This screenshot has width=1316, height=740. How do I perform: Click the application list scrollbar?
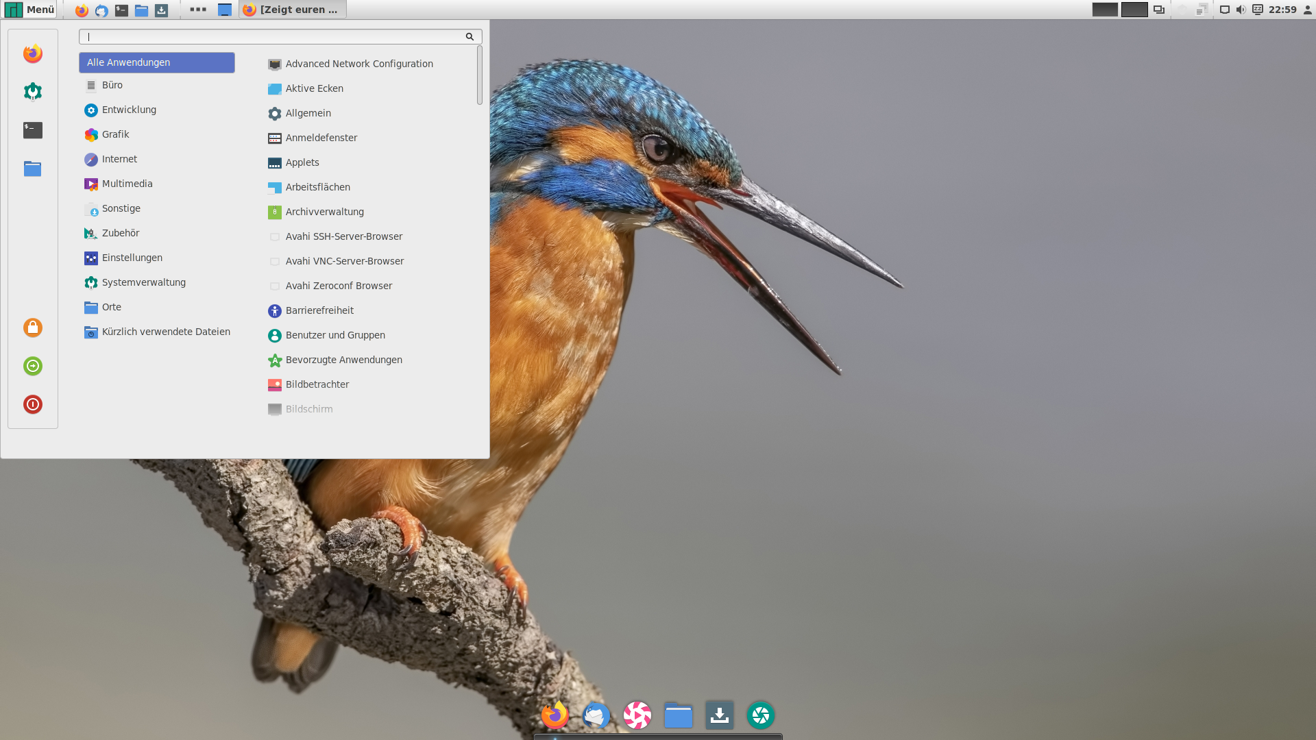tap(479, 75)
